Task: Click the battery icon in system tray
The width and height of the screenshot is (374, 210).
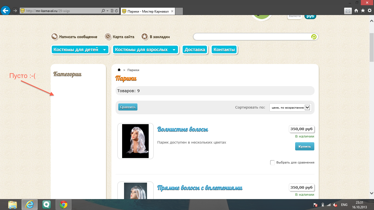Action: click(x=323, y=205)
